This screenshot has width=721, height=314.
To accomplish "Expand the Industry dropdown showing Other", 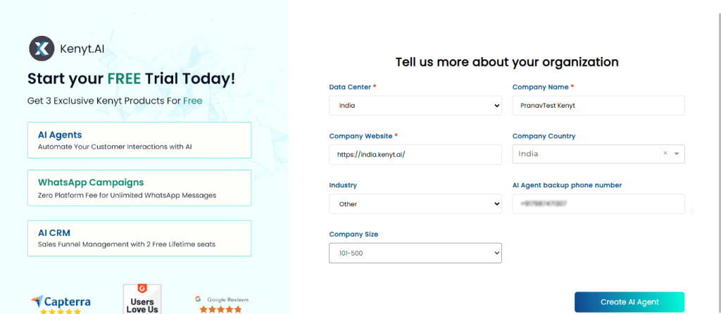I will click(415, 203).
